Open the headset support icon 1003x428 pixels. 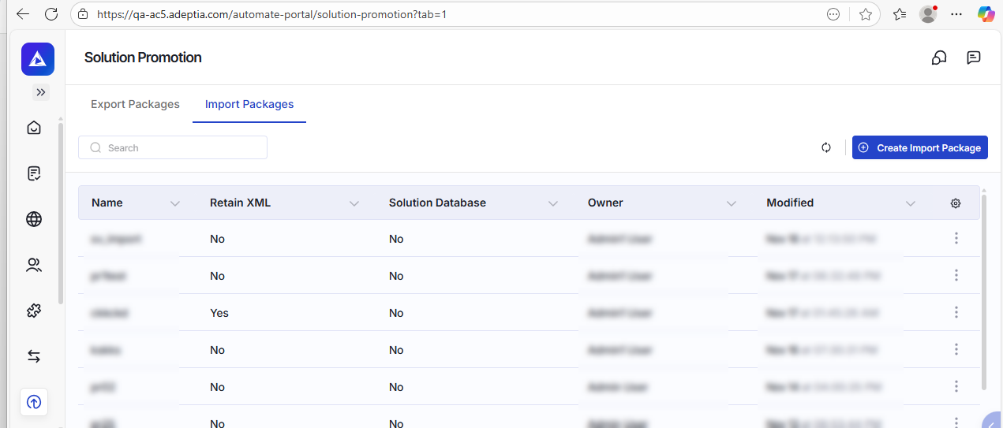(x=939, y=58)
